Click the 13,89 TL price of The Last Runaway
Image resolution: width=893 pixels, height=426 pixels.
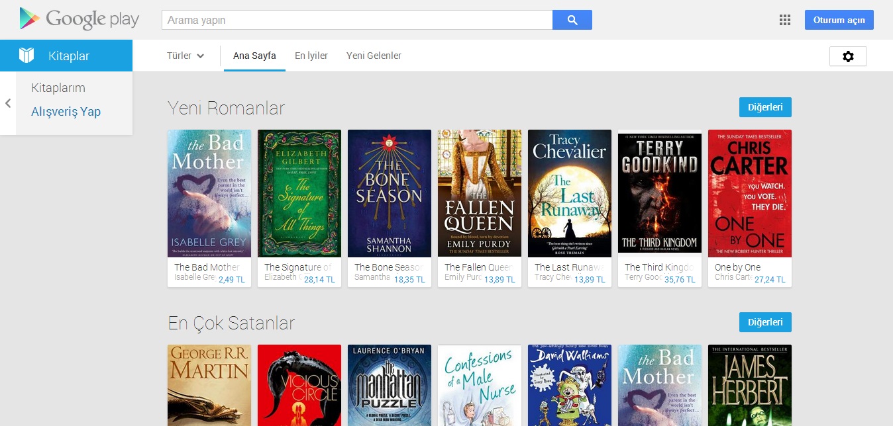[590, 280]
